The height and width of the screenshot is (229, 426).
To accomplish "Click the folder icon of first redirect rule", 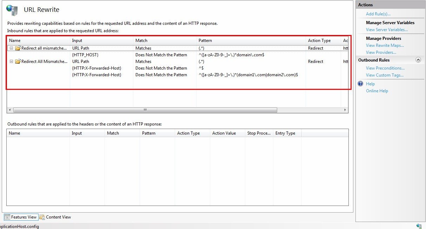I will click(x=18, y=48).
